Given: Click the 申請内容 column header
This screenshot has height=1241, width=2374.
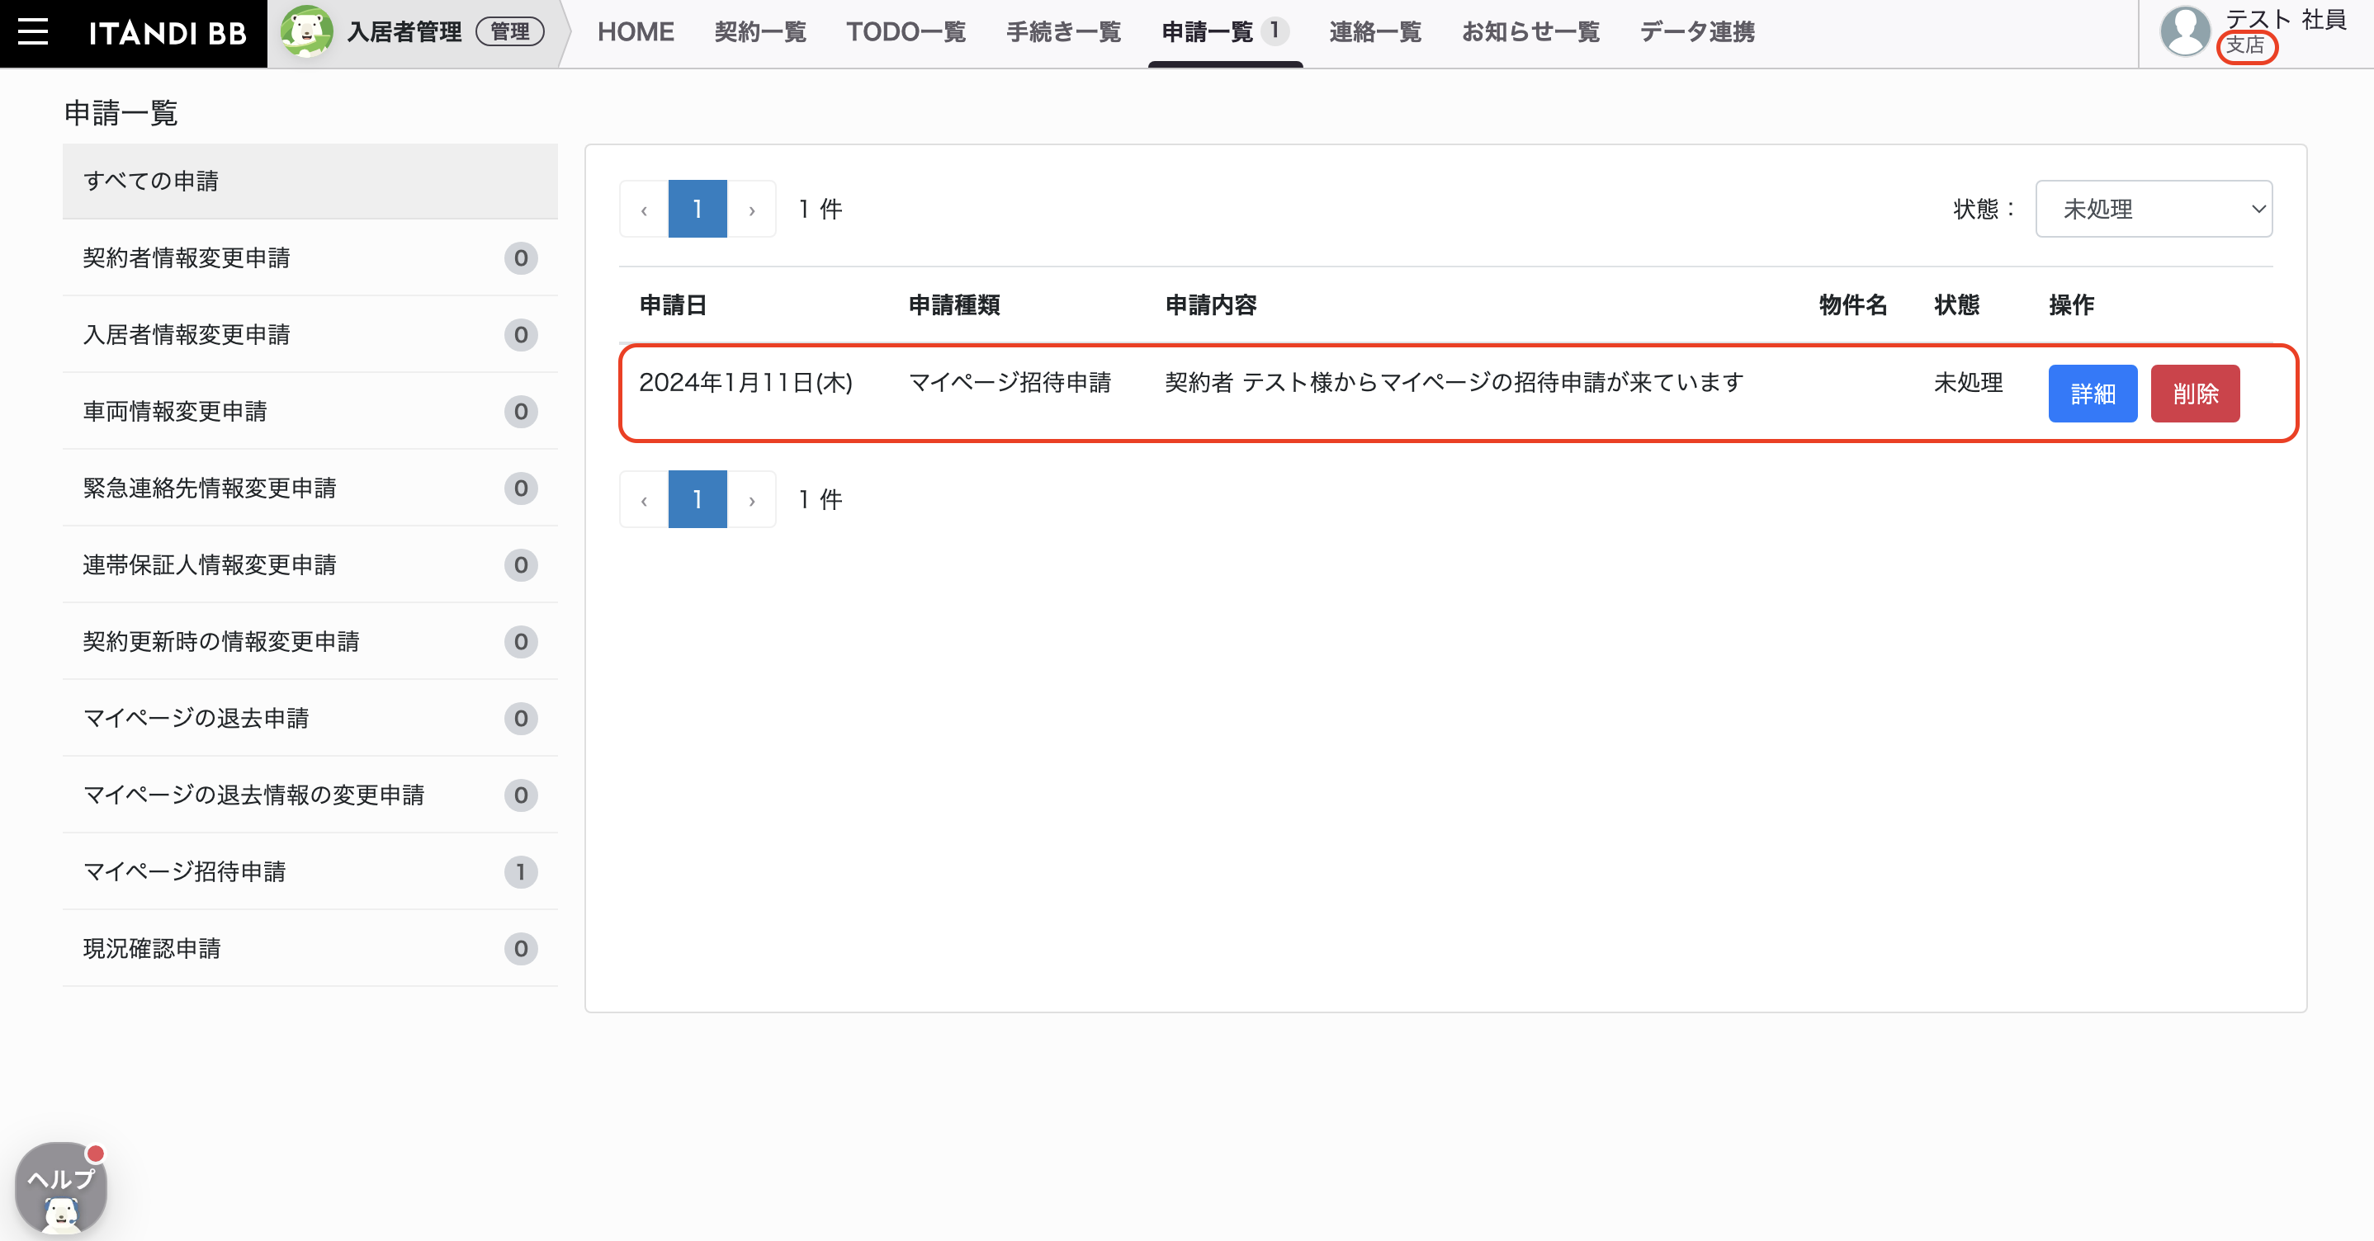Looking at the screenshot, I should [x=1211, y=305].
